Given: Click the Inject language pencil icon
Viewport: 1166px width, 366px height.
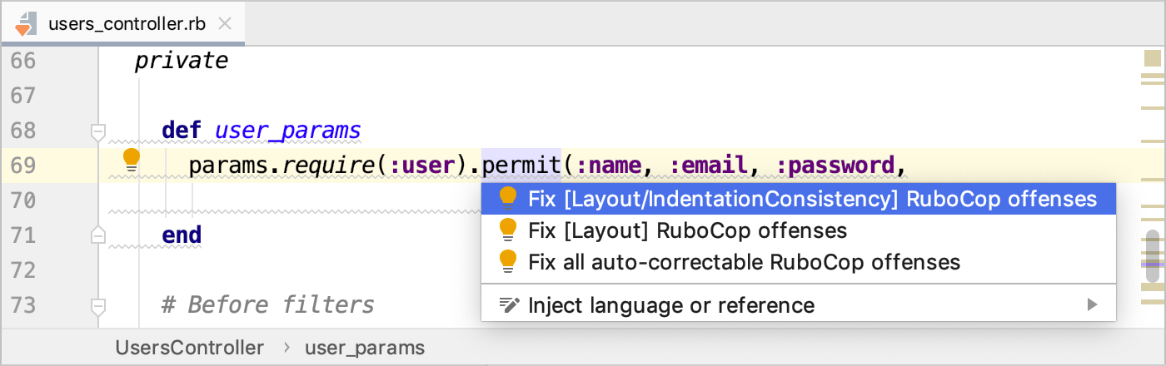Looking at the screenshot, I should pyautogui.click(x=508, y=305).
